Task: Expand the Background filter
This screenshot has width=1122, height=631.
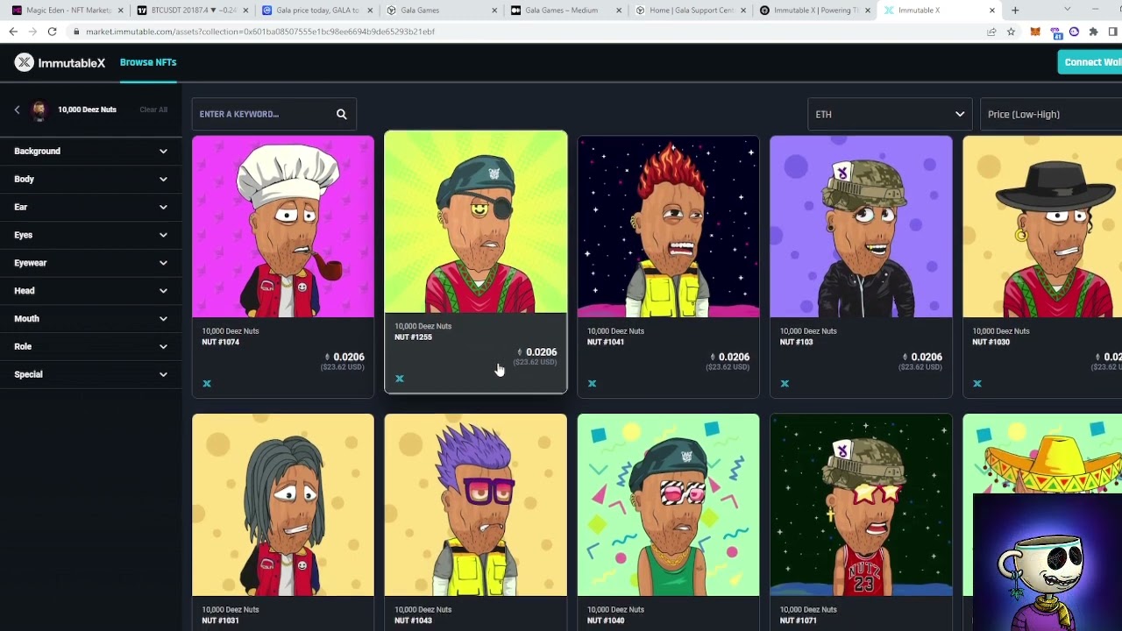Action: coord(90,152)
